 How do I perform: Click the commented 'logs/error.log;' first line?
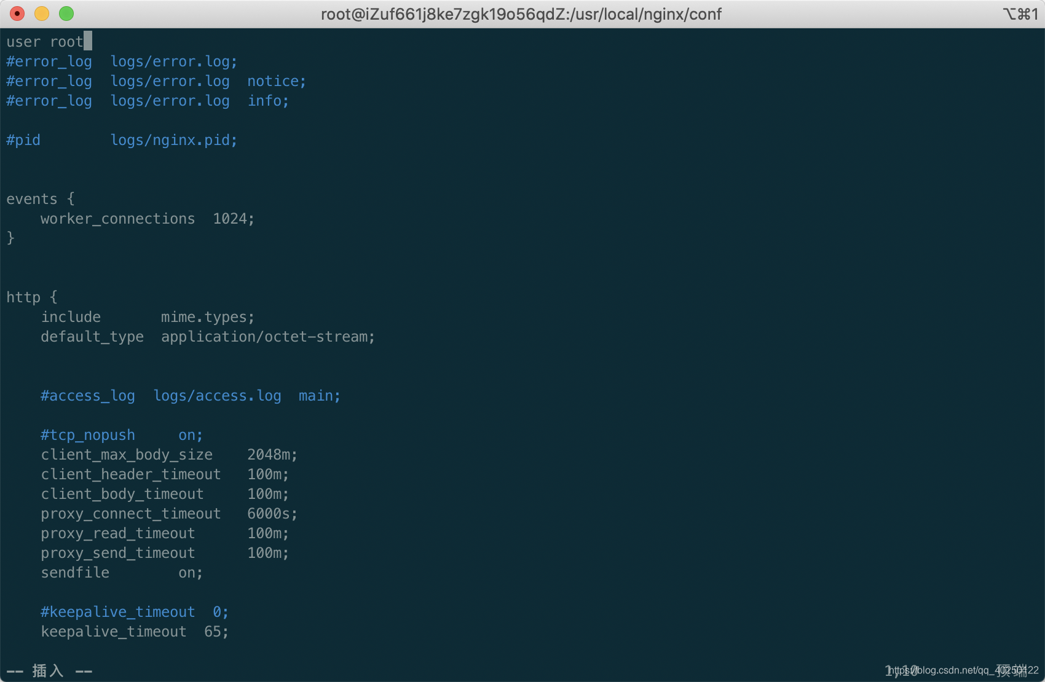point(174,61)
